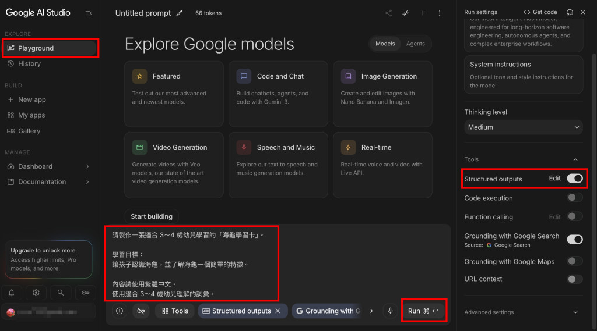The height and width of the screenshot is (331, 597).
Task: Enable the Code execution toggle
Action: point(574,198)
